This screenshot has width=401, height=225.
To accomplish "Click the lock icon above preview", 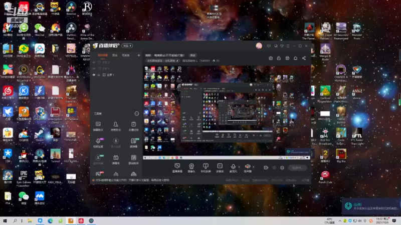I will (279, 58).
